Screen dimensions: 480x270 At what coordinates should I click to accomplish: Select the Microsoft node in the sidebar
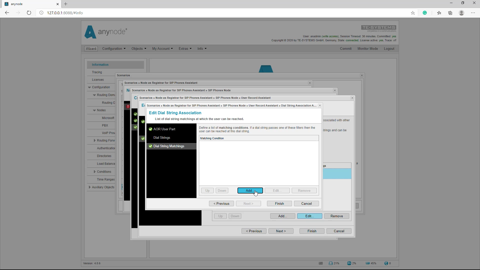click(108, 118)
